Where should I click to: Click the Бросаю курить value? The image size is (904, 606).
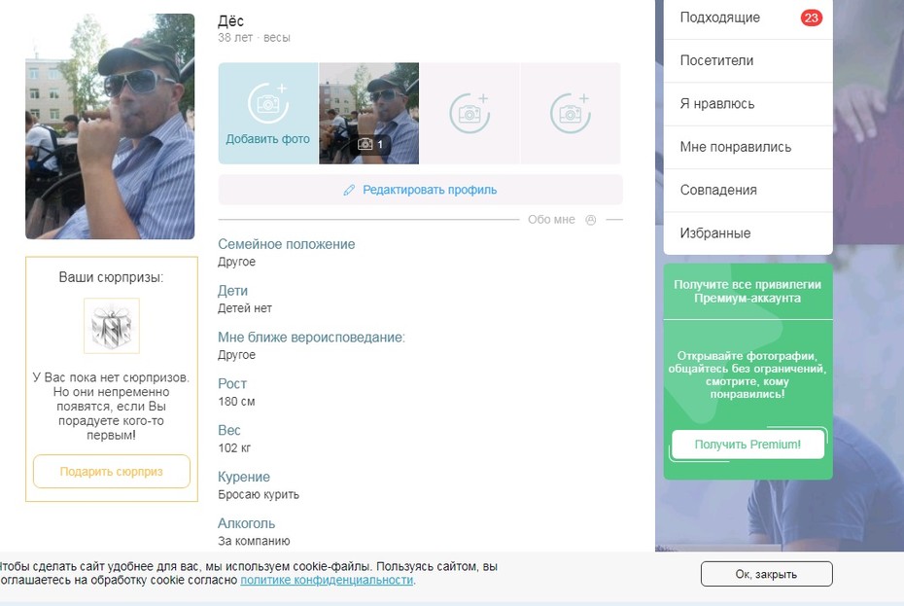click(259, 494)
